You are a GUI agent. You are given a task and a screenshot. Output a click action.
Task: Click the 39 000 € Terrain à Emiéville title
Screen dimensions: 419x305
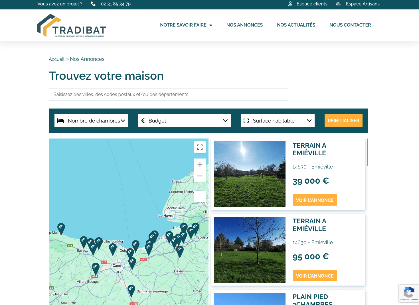tap(309, 149)
